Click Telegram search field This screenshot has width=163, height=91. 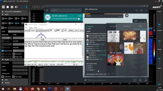click(66, 10)
